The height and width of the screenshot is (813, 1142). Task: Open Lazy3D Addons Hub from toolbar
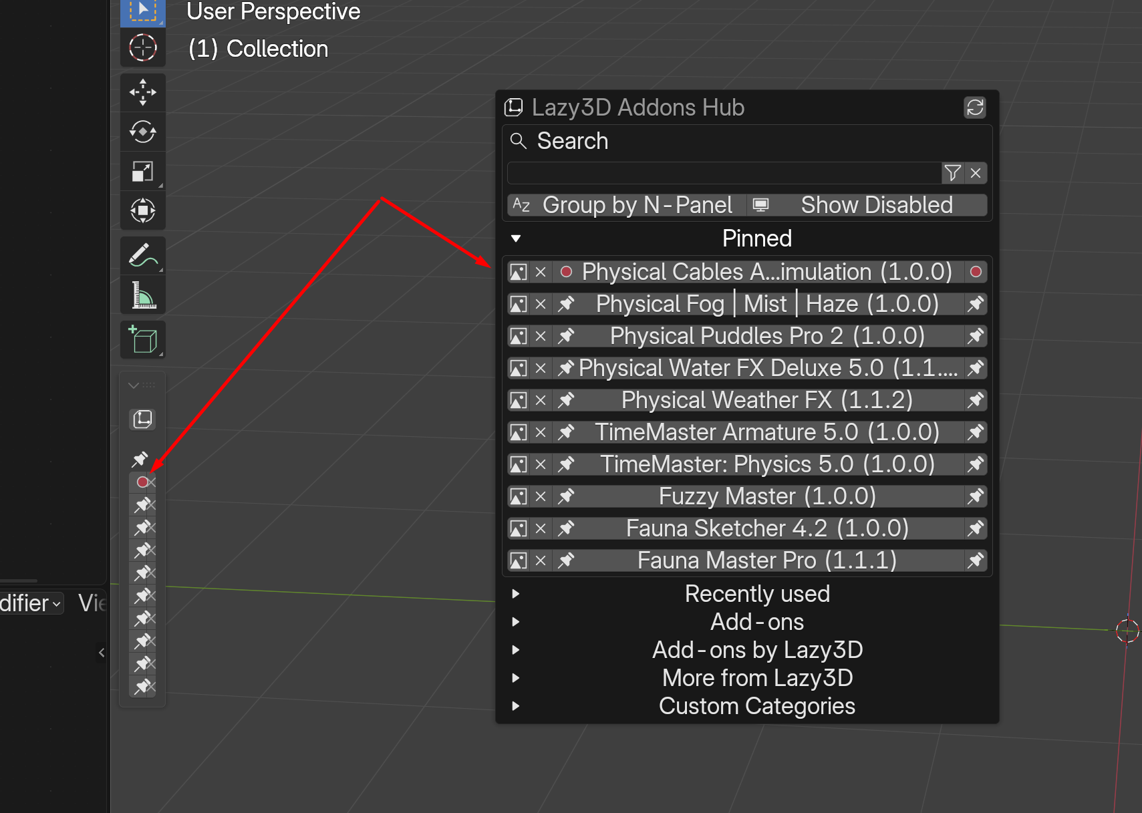point(142,420)
